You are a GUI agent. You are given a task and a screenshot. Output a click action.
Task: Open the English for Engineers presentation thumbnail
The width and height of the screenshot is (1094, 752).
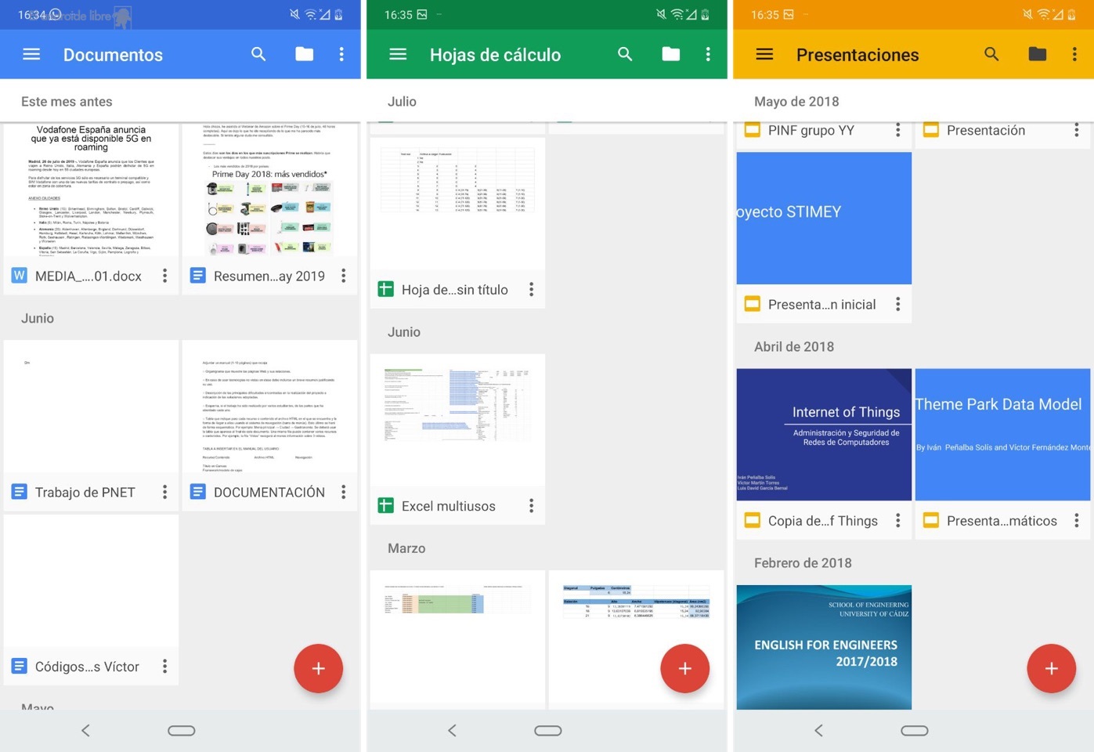click(x=824, y=646)
